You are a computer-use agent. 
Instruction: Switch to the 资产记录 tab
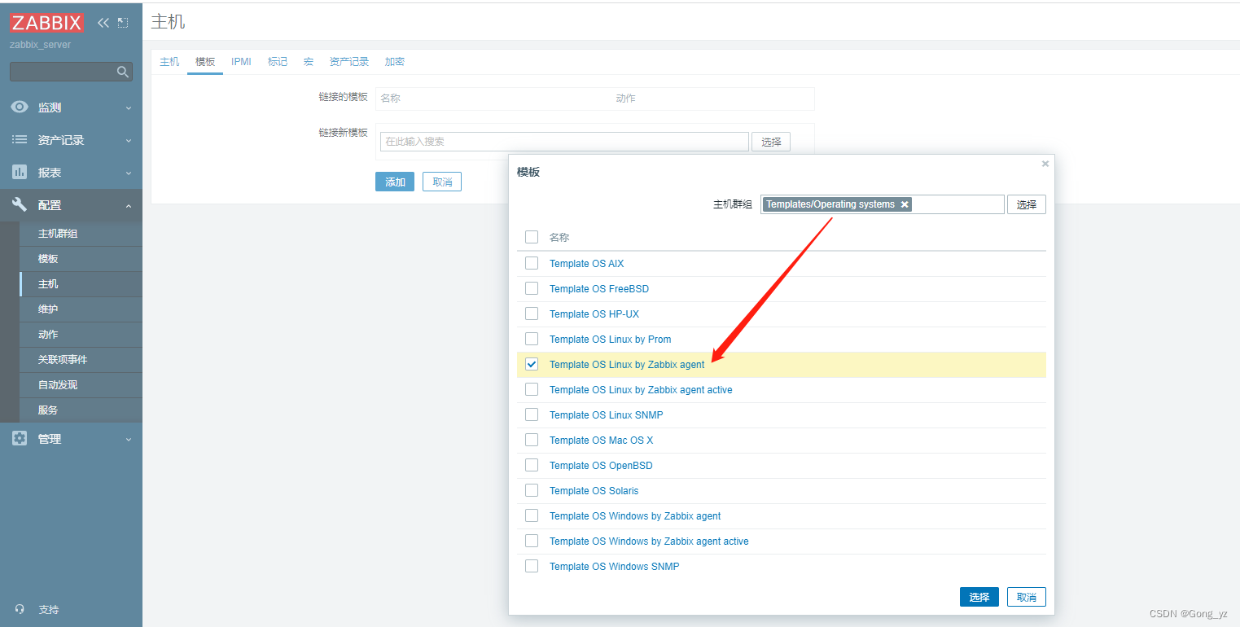tap(349, 61)
